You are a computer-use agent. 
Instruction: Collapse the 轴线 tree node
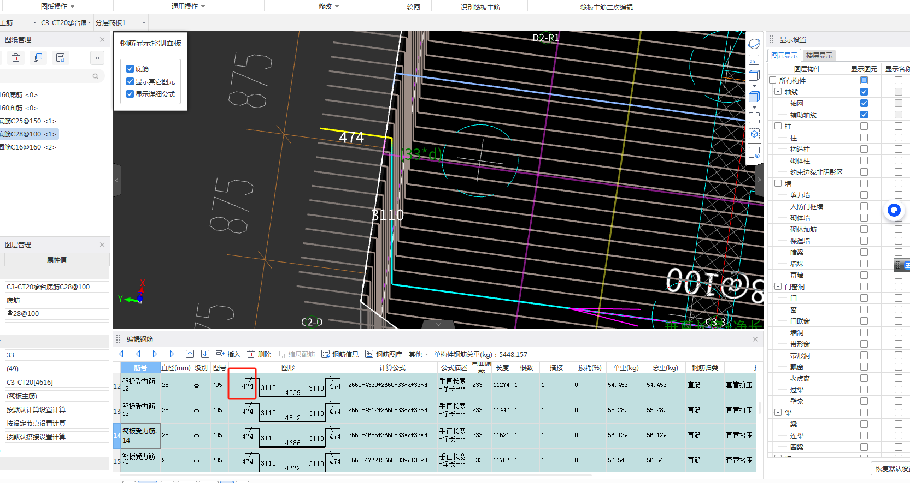coord(778,92)
